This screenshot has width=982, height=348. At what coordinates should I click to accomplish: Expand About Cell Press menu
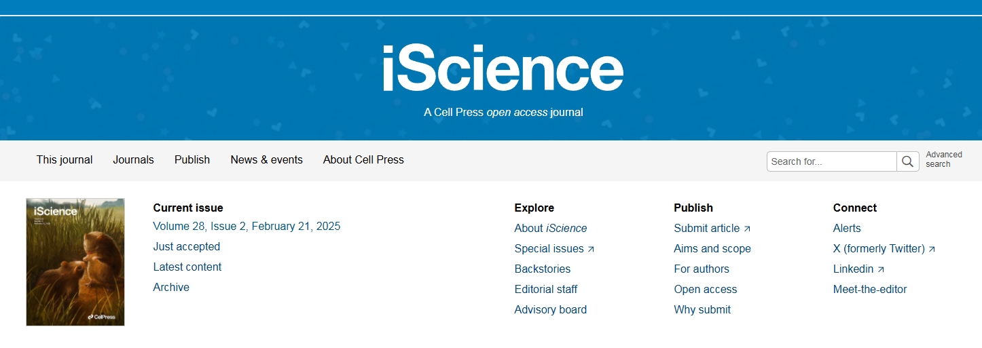363,160
